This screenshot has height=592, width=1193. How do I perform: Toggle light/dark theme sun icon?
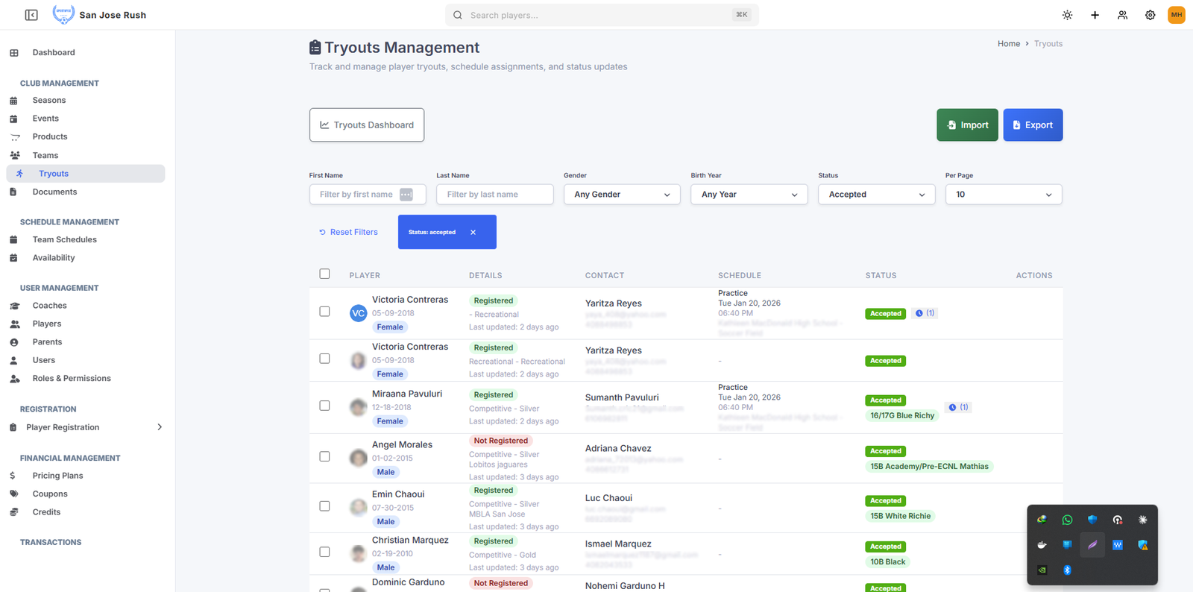click(1067, 15)
